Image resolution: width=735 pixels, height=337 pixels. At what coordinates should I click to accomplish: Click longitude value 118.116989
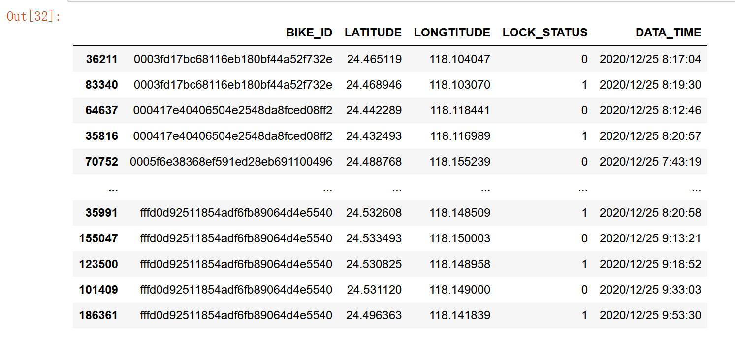(460, 136)
